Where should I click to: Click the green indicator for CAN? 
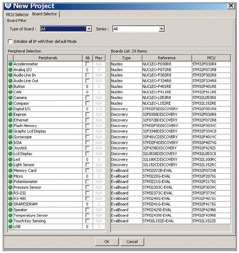click(x=10, y=92)
